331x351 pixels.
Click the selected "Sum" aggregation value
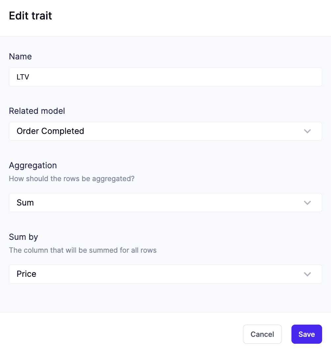(25, 203)
